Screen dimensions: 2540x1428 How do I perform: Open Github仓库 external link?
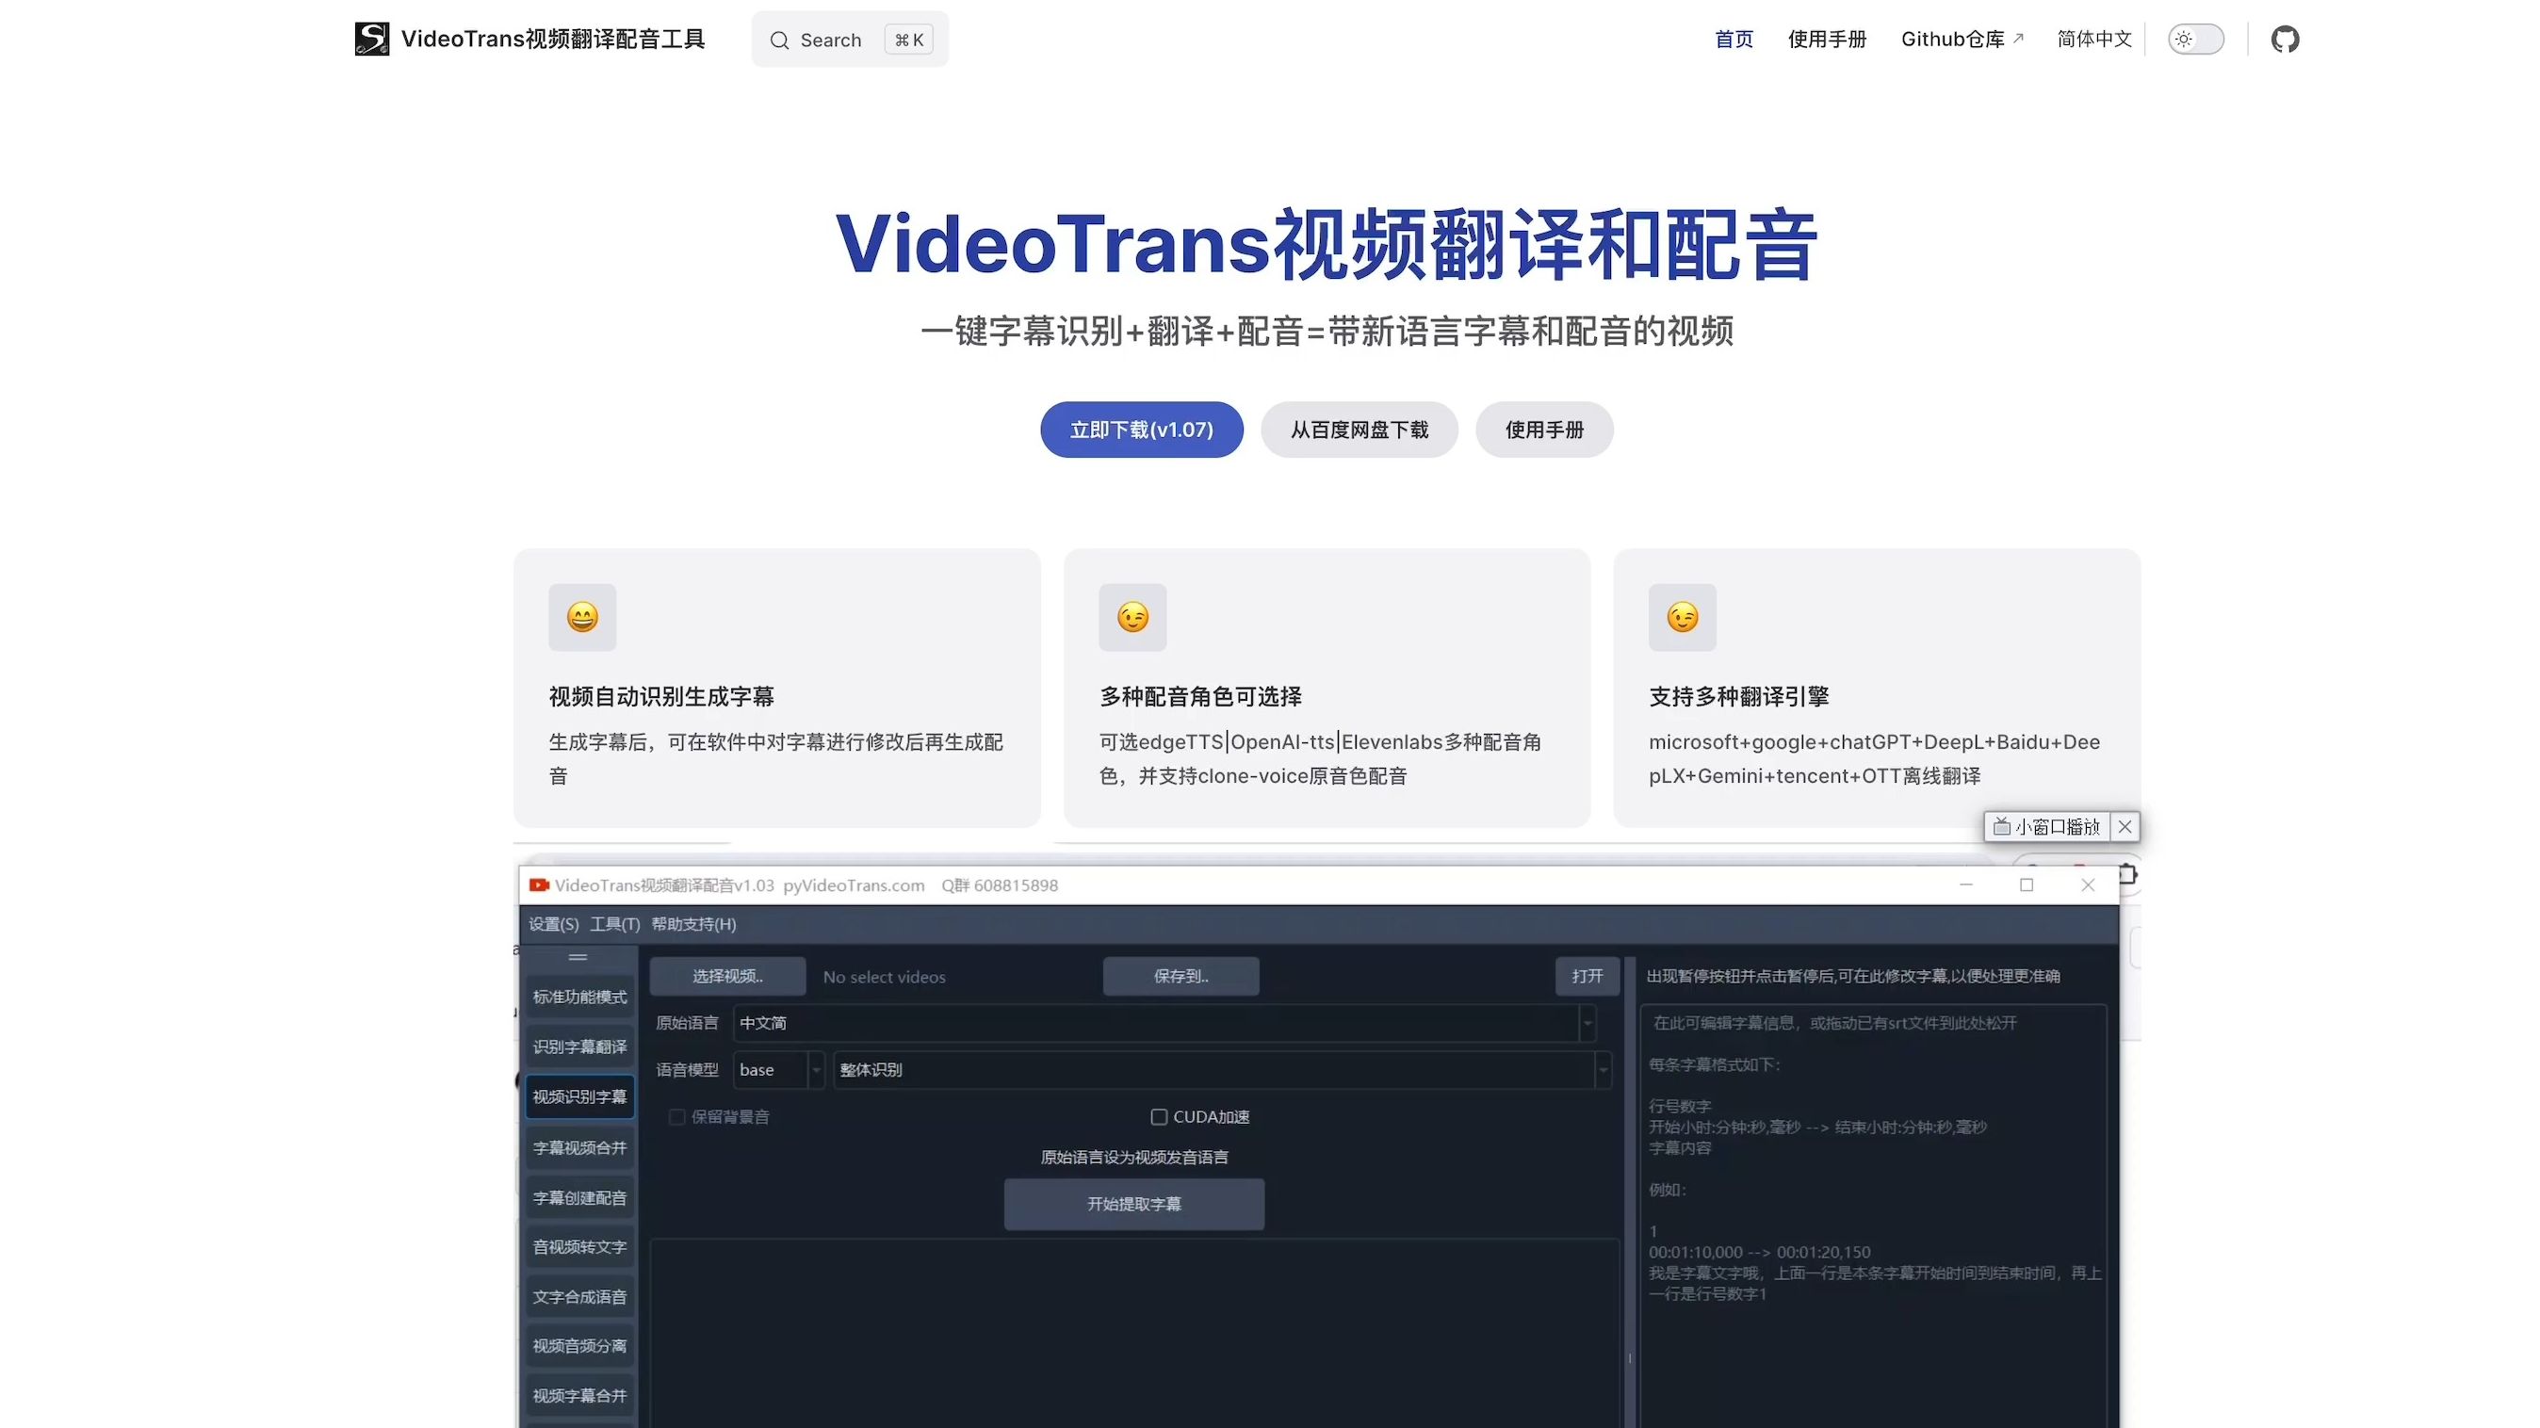click(1962, 40)
